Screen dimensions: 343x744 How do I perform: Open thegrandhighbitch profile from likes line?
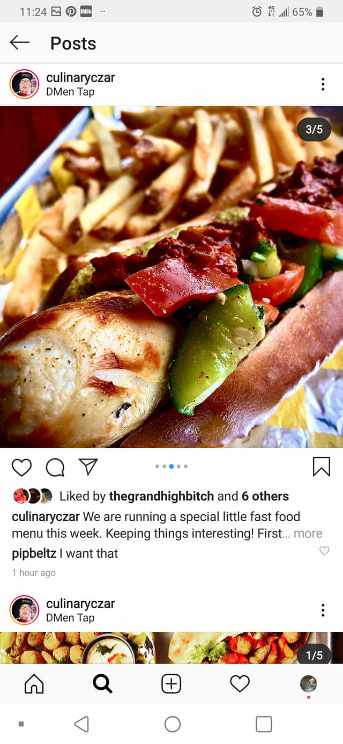coord(161,497)
